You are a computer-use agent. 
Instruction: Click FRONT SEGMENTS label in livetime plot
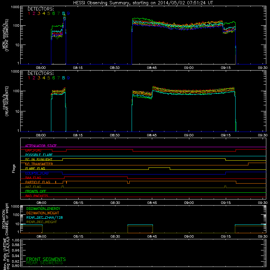click(x=46, y=259)
